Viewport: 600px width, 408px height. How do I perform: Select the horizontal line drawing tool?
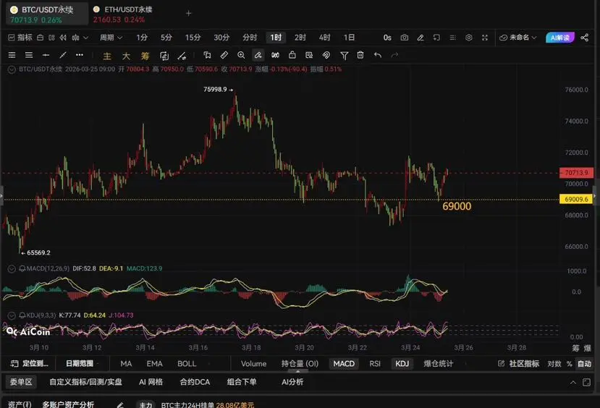click(x=46, y=56)
